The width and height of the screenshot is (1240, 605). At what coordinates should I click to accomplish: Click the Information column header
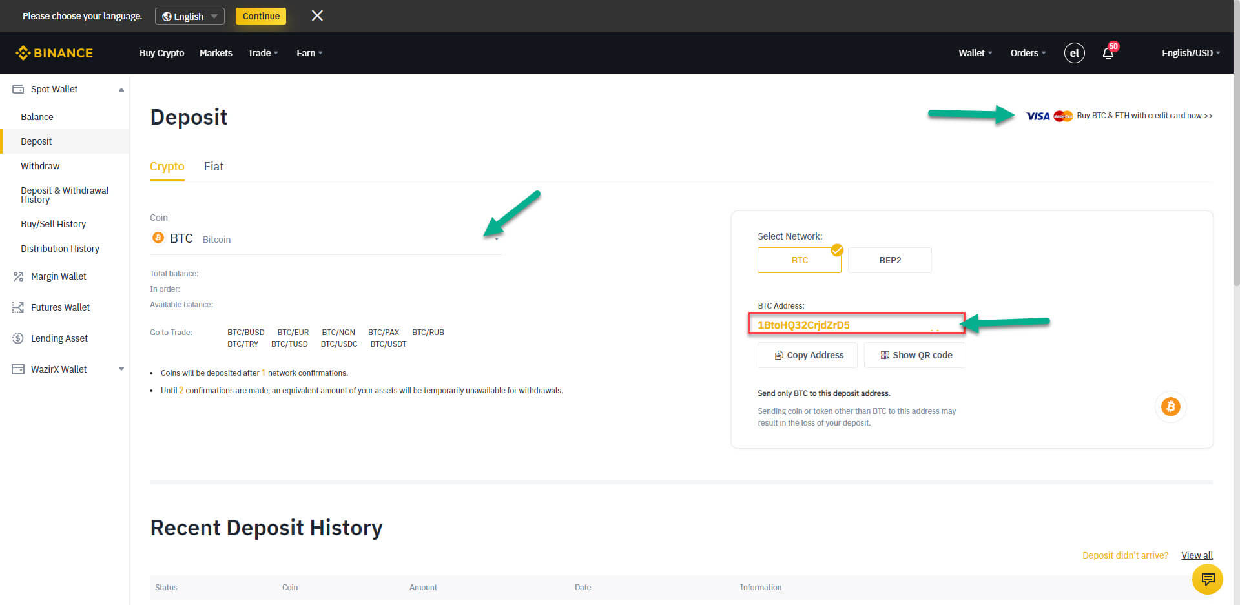coord(761,588)
